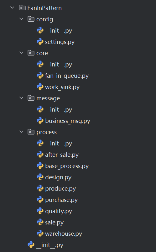Viewport: 156px width, 252px height.
Task: Select __init__.py inside process folder
Action: tap(59, 143)
